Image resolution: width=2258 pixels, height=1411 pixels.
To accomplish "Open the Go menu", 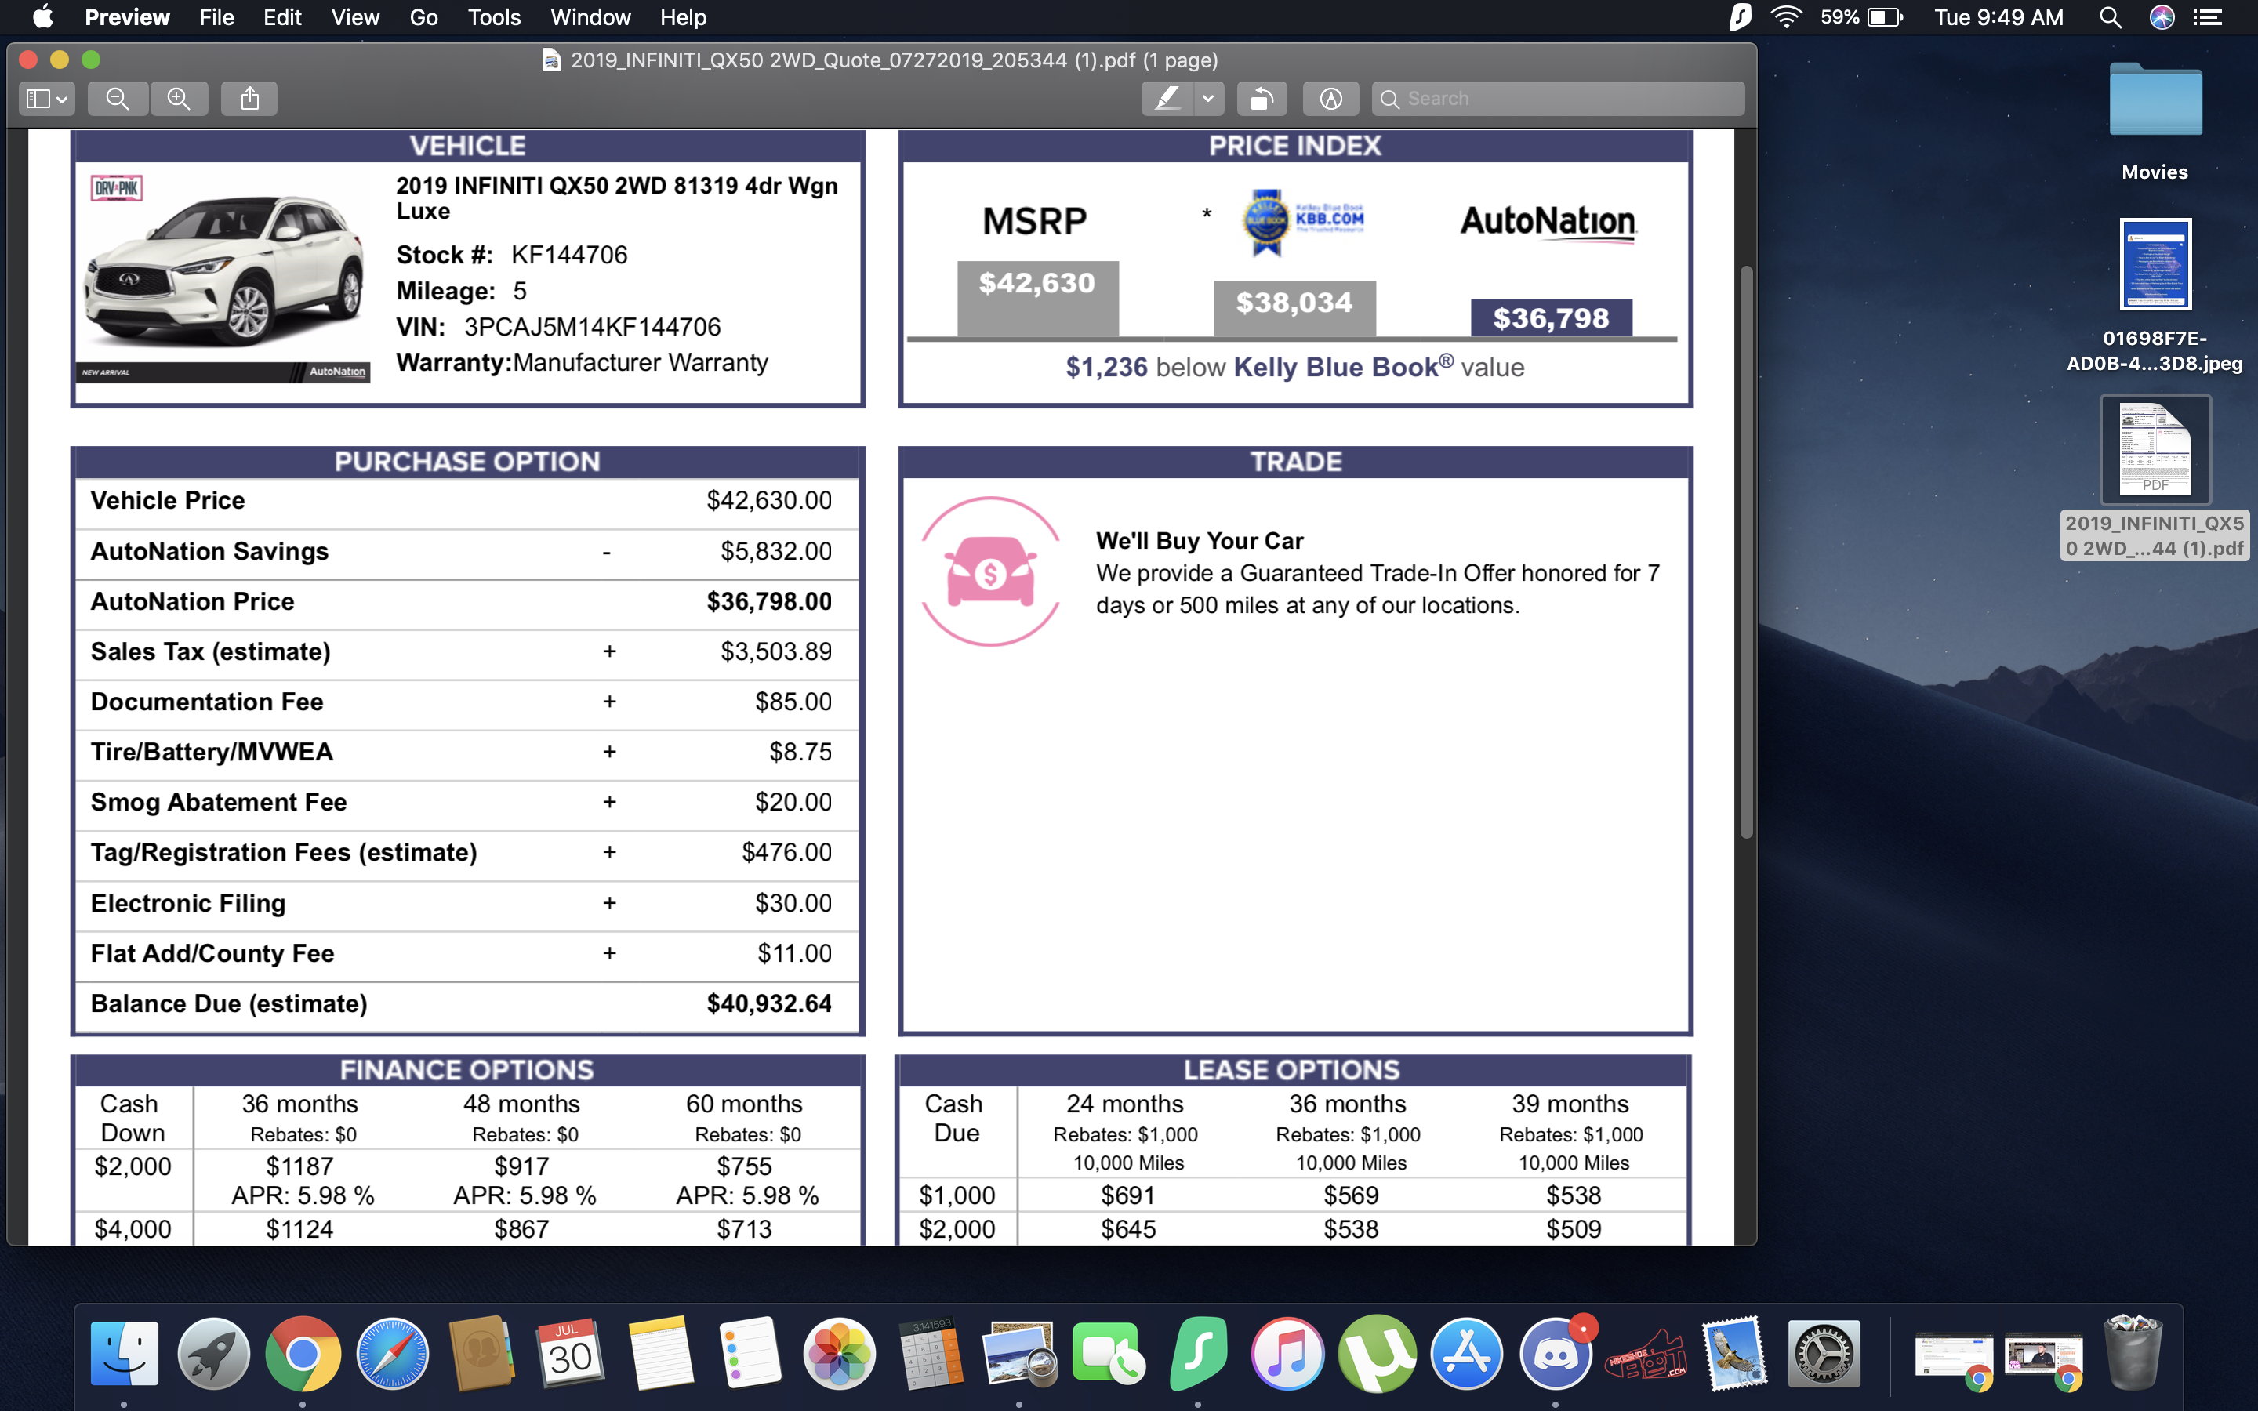I will pos(423,16).
